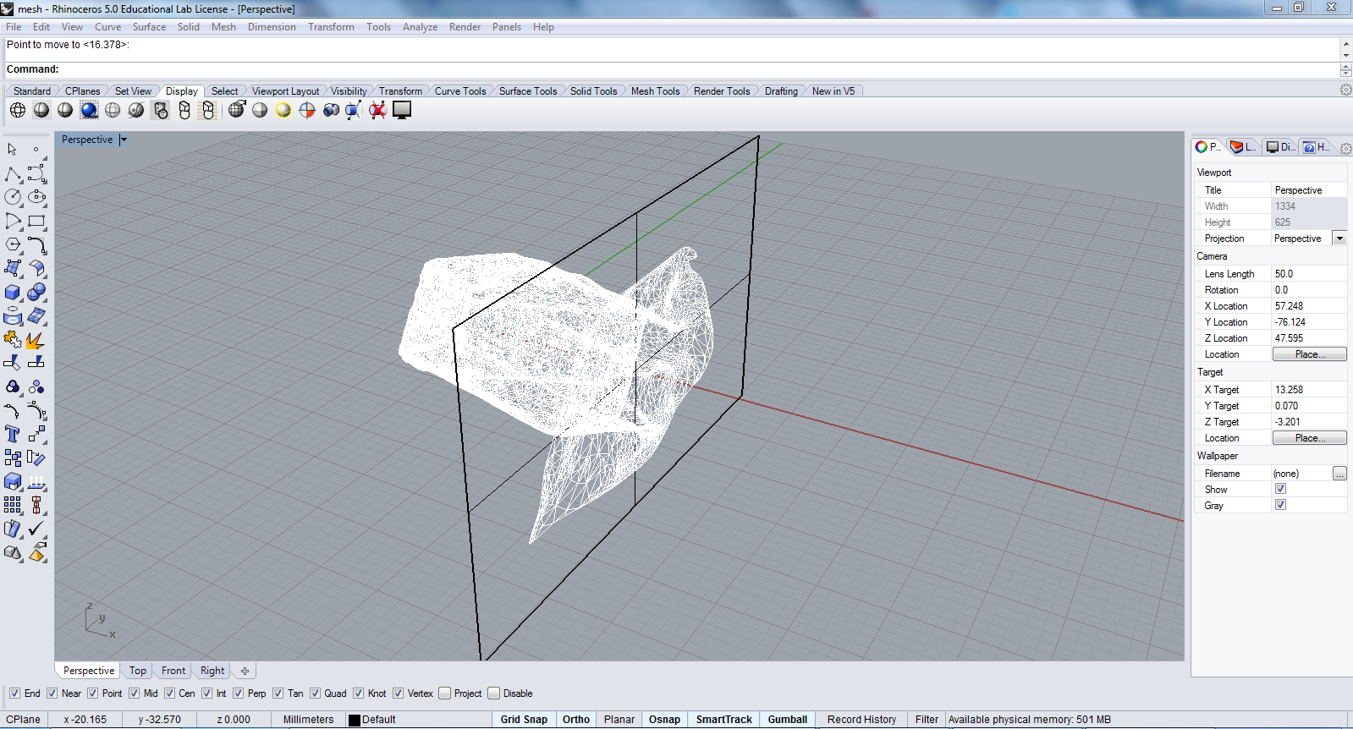The image size is (1353, 729).
Task: Click the Default layer black color swatch
Action: [x=355, y=721]
